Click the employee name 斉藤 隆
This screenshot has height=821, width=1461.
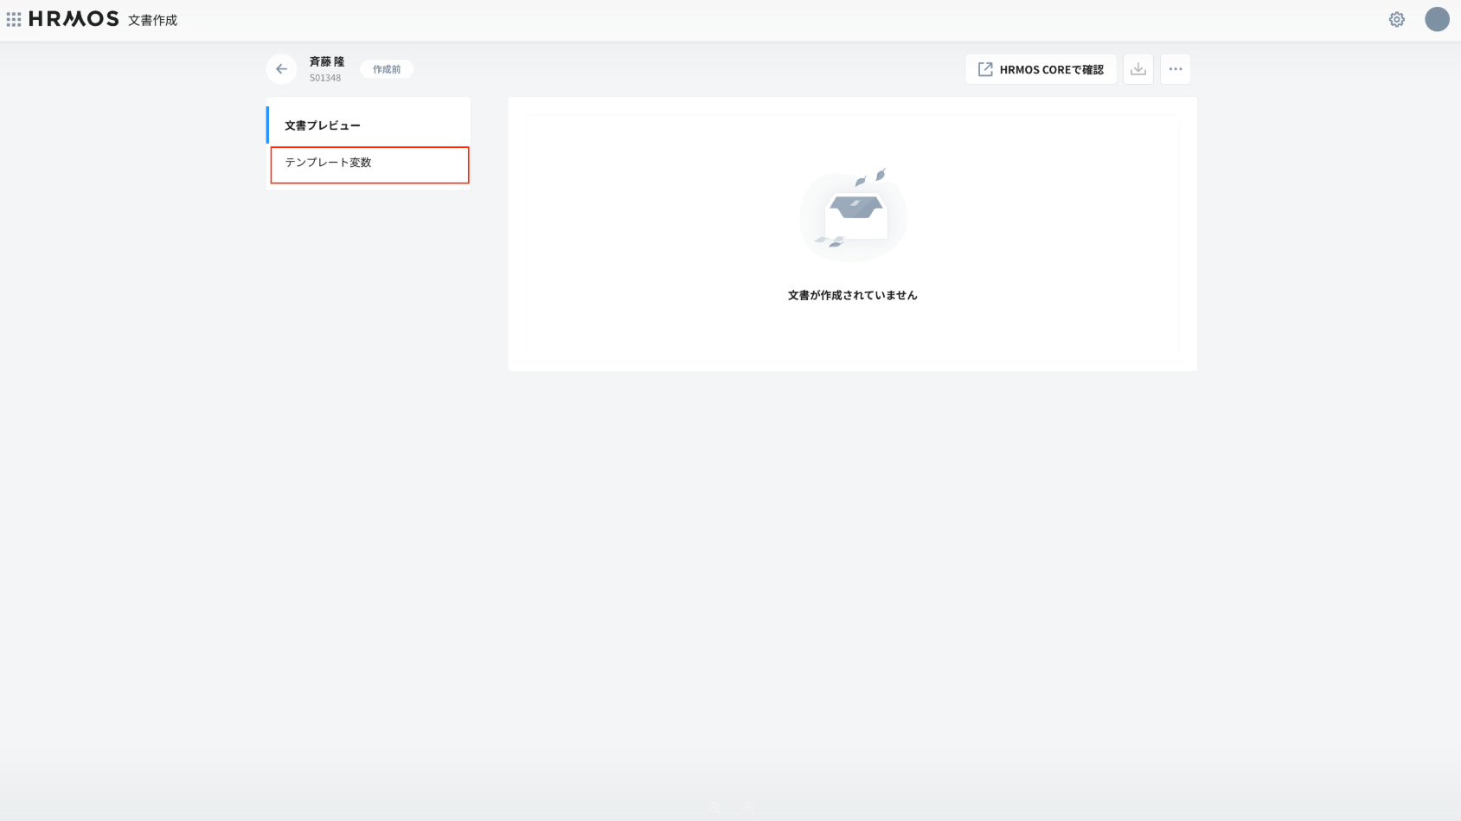pos(327,61)
